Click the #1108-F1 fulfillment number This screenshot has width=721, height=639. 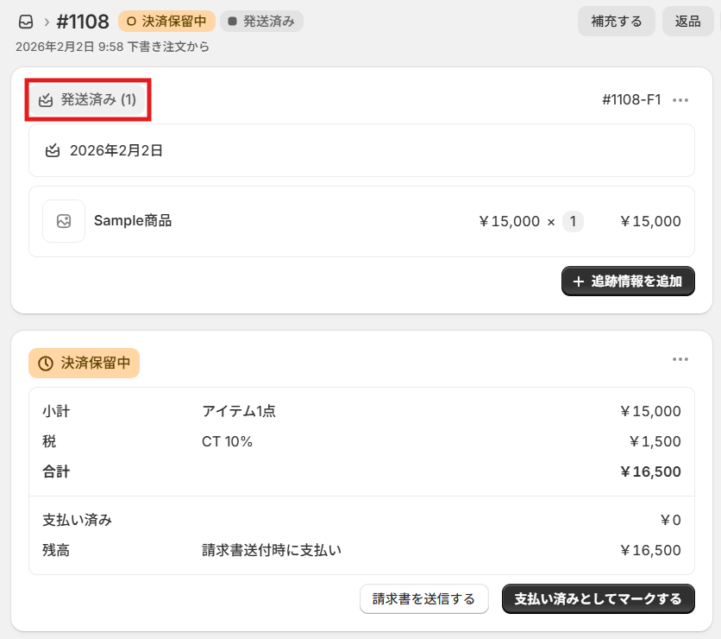coord(631,100)
